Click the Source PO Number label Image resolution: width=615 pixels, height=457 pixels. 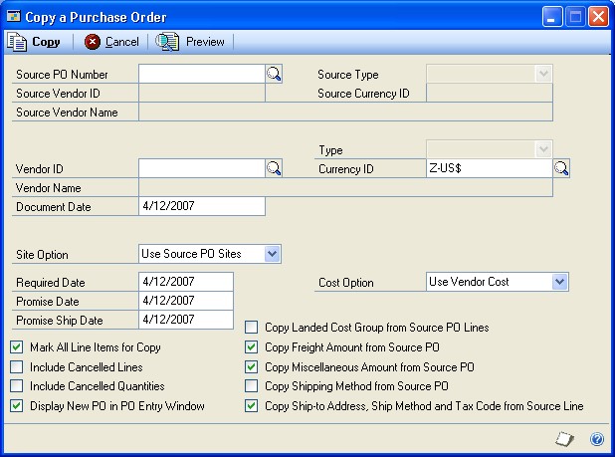click(62, 75)
